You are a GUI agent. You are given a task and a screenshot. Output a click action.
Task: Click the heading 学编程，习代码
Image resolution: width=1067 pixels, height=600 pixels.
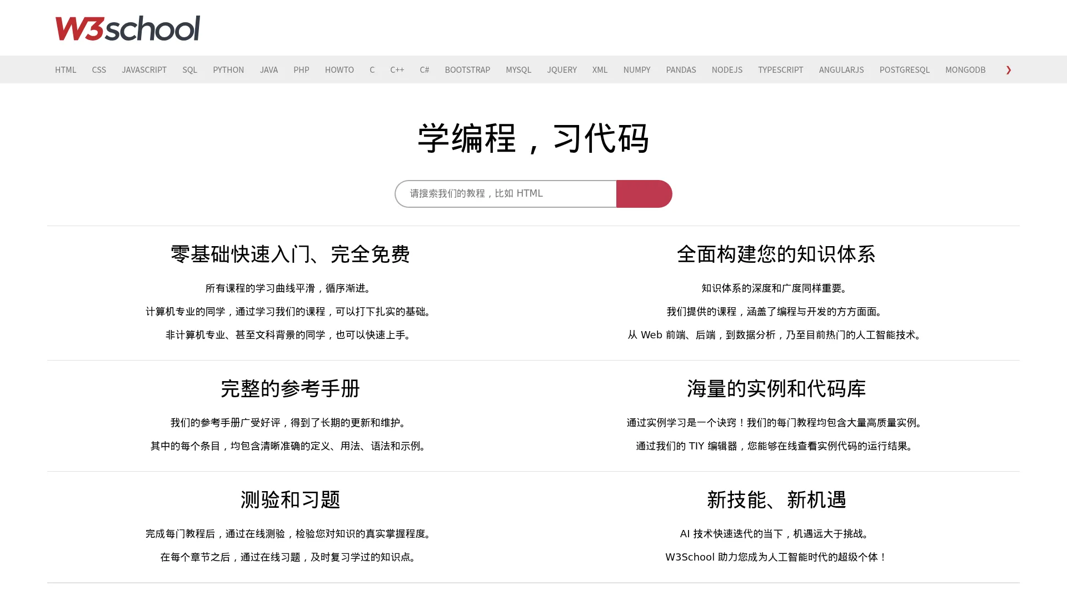tap(533, 138)
